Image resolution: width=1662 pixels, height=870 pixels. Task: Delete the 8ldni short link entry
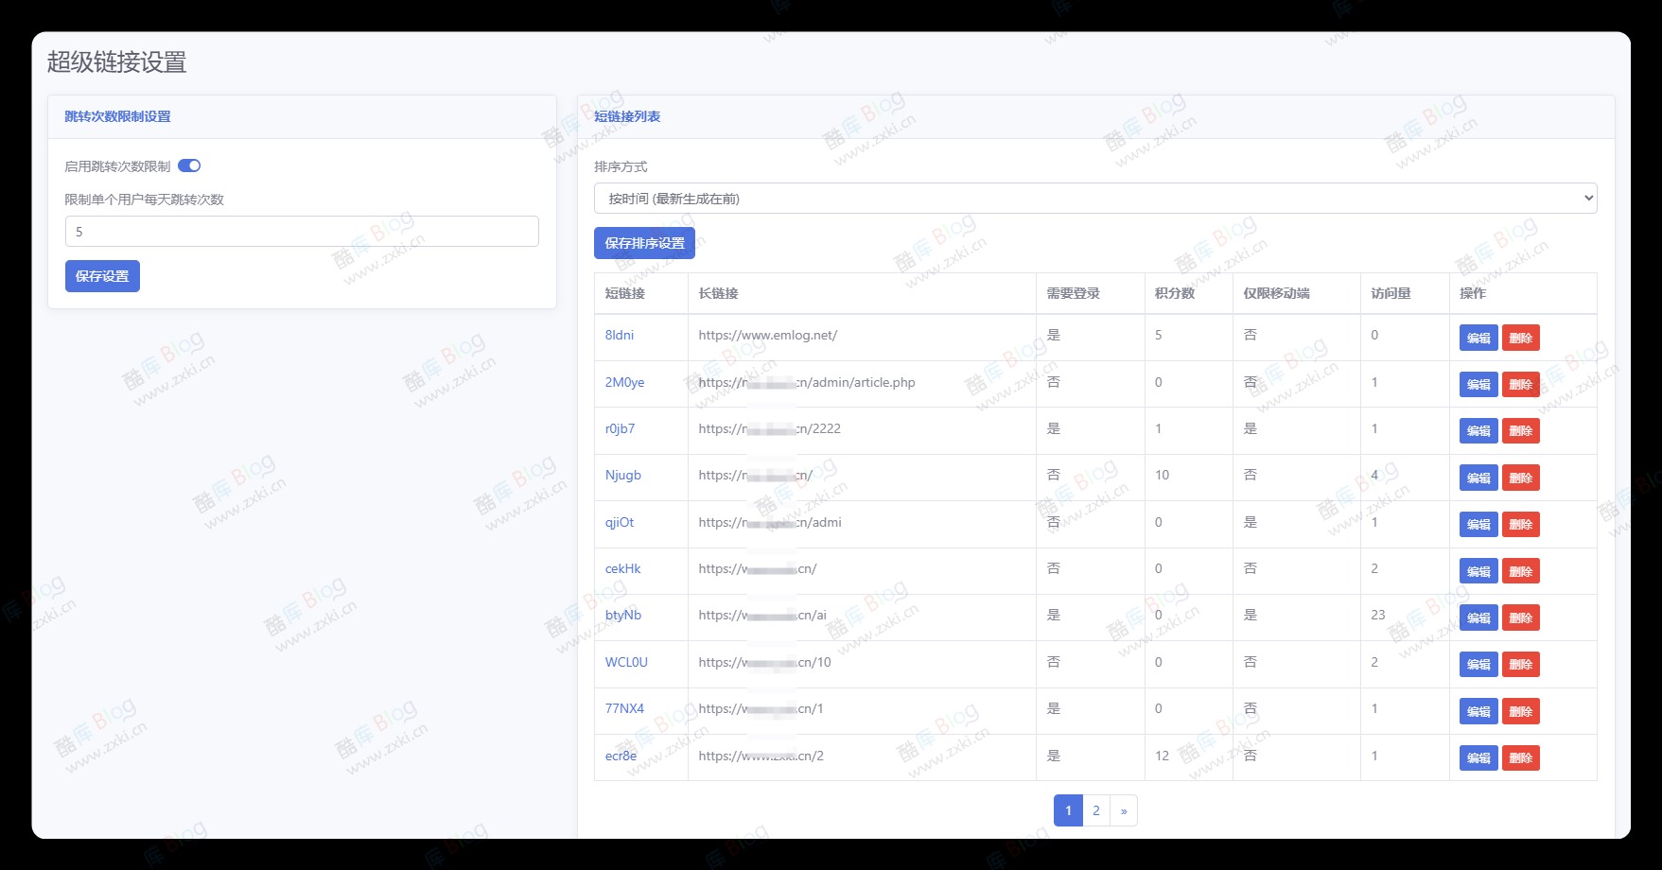point(1520,338)
